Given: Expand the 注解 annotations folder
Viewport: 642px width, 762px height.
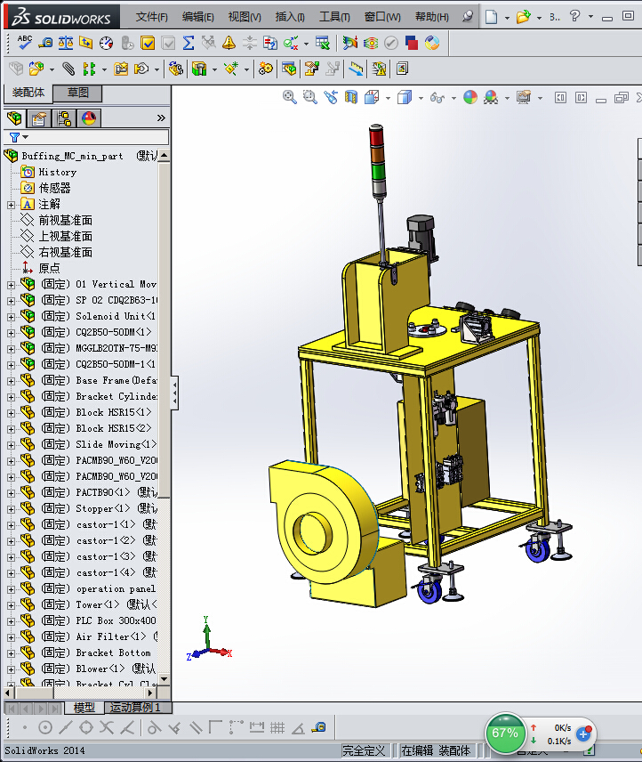Looking at the screenshot, I should click(x=11, y=205).
